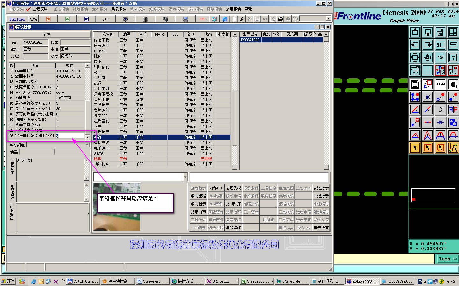The width and height of the screenshot is (459, 286).
Task: Click the 盲埋孔板 button
Action: click(234, 188)
